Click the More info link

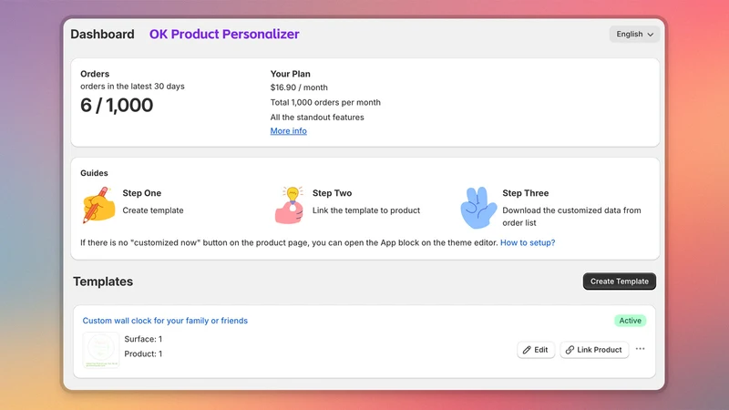pos(288,131)
